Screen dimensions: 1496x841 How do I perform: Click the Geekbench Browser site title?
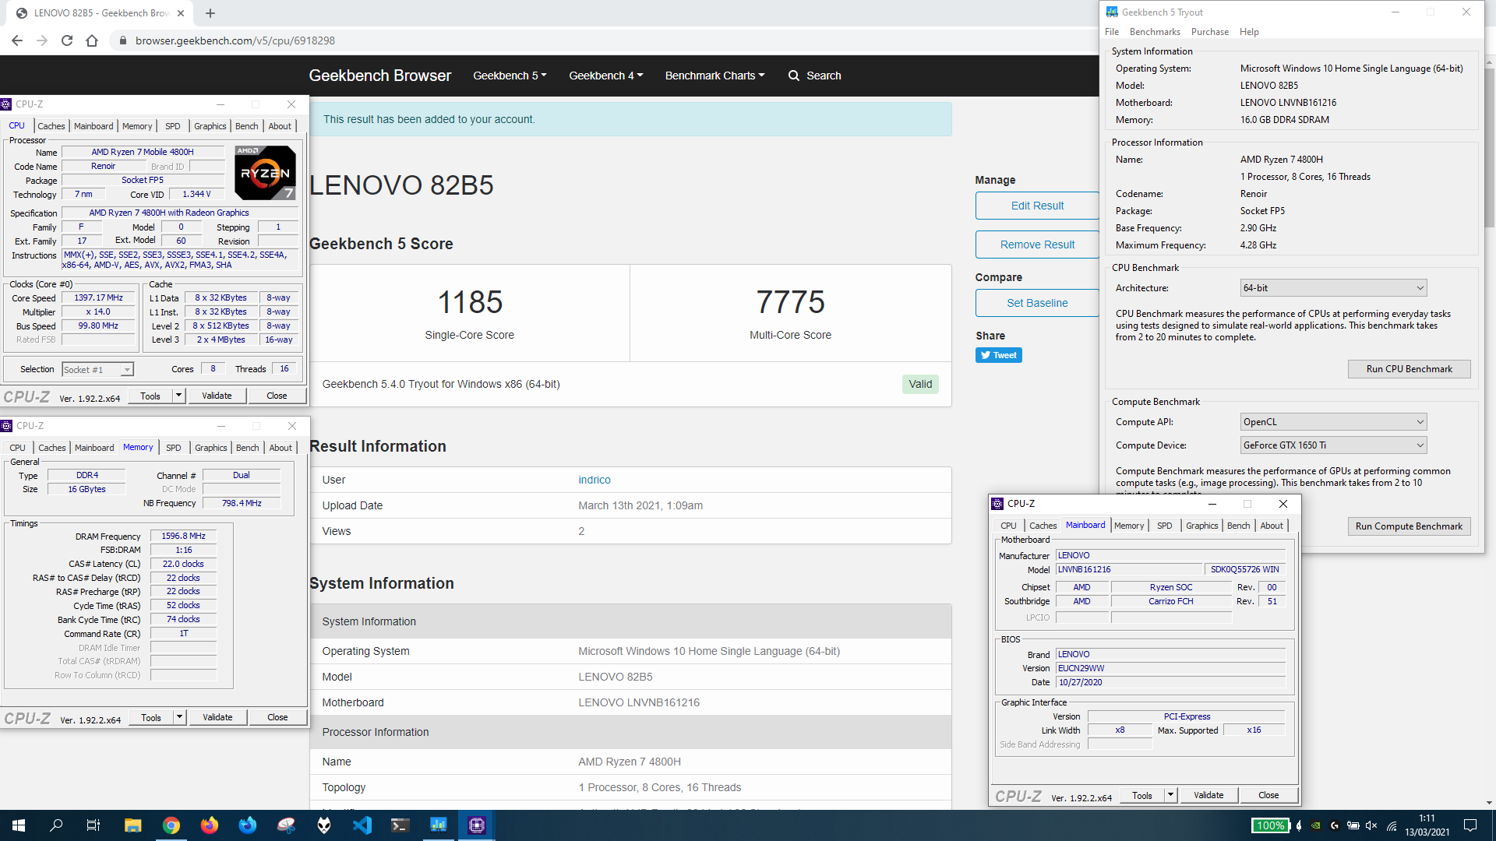380,76
